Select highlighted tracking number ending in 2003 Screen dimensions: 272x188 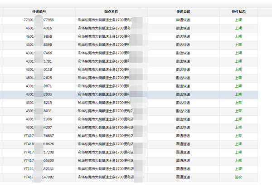(x=39, y=94)
